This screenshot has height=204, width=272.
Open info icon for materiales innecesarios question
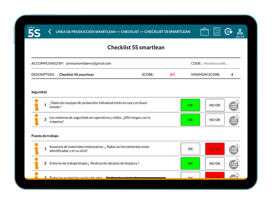tap(36, 149)
